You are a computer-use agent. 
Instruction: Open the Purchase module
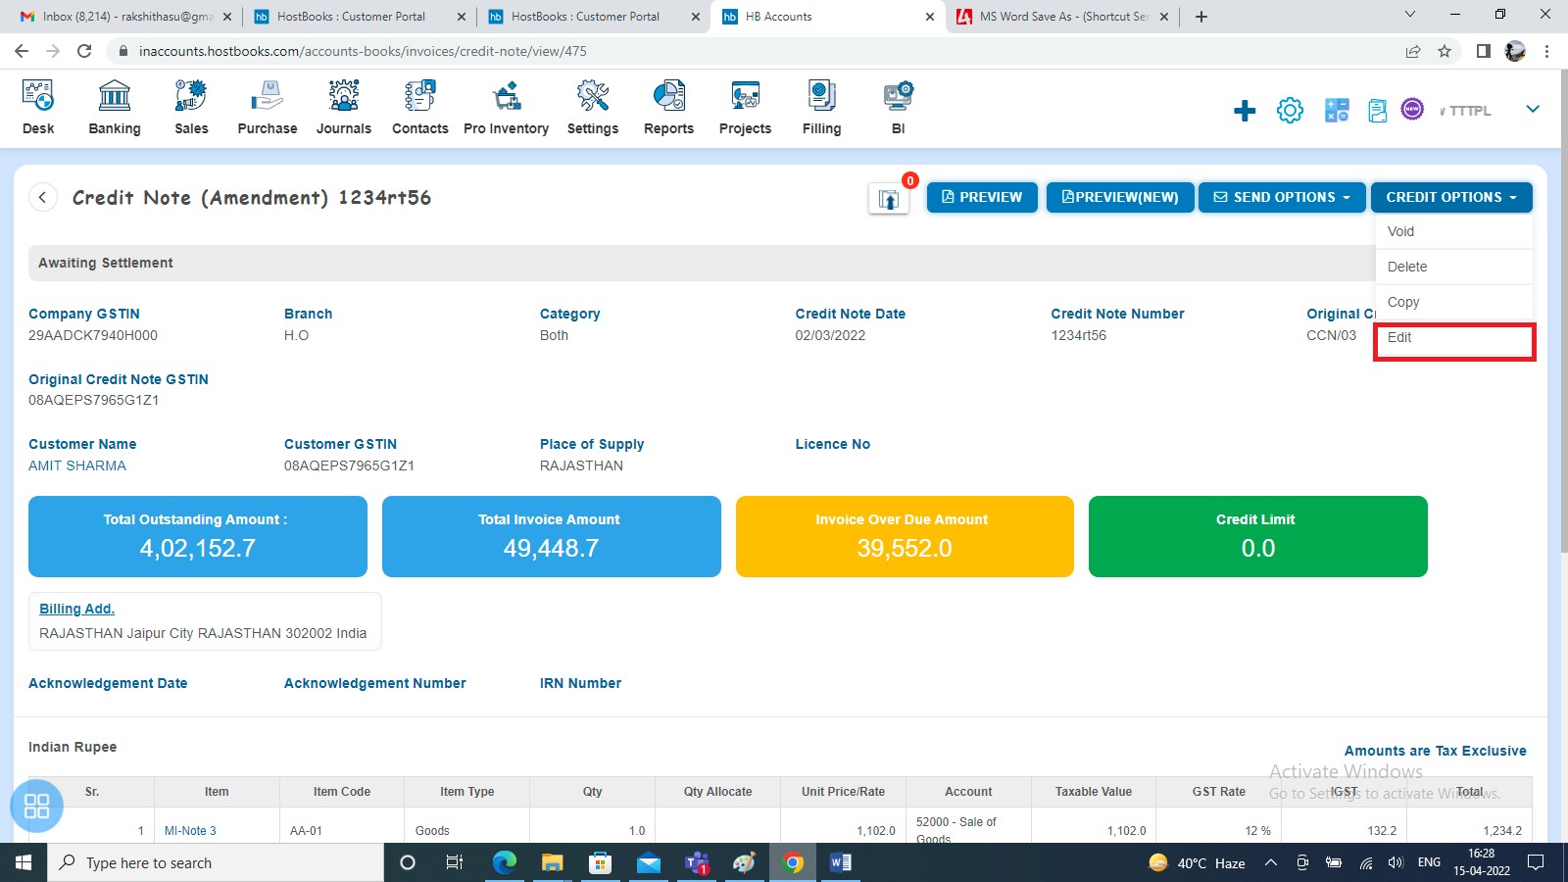click(x=268, y=108)
